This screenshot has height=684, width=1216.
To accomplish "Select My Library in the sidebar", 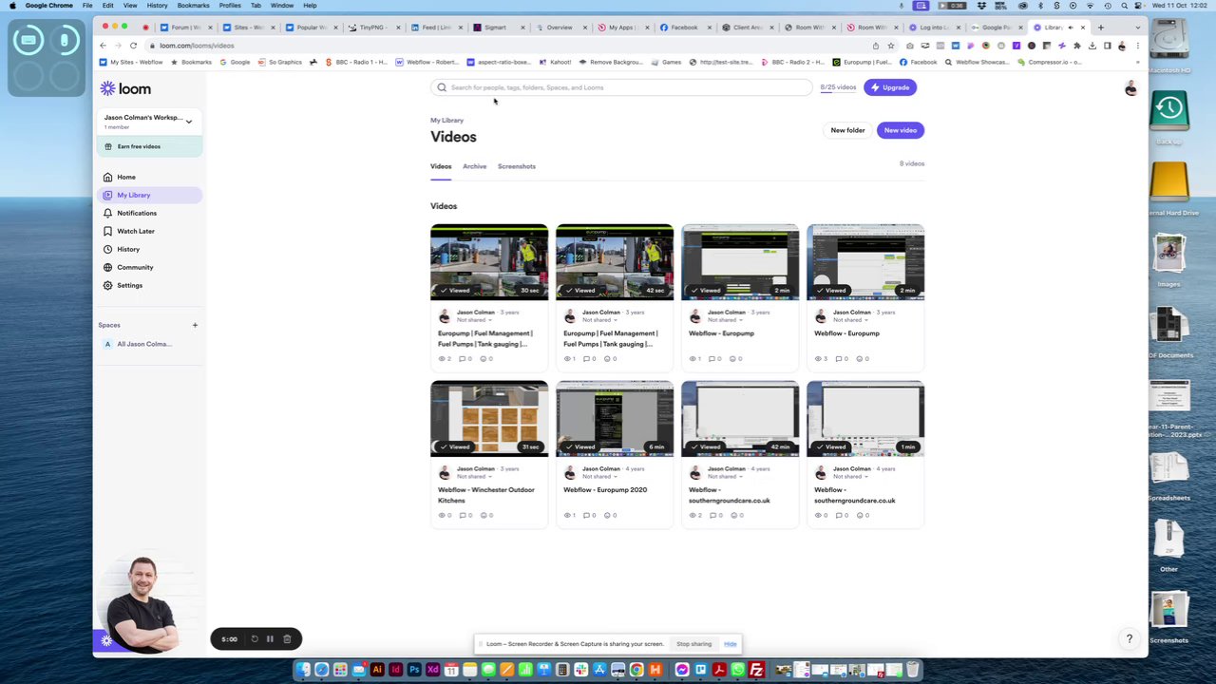I will click(x=149, y=195).
